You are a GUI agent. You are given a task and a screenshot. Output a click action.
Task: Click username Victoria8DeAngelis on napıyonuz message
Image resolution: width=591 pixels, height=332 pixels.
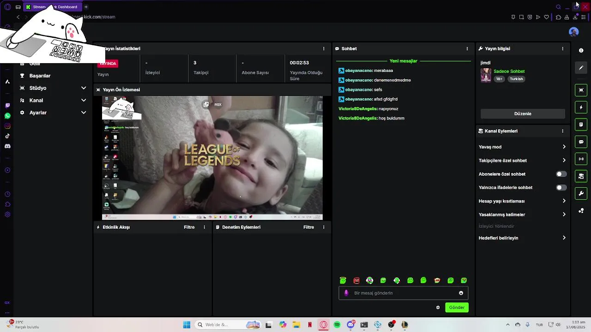pyautogui.click(x=358, y=109)
